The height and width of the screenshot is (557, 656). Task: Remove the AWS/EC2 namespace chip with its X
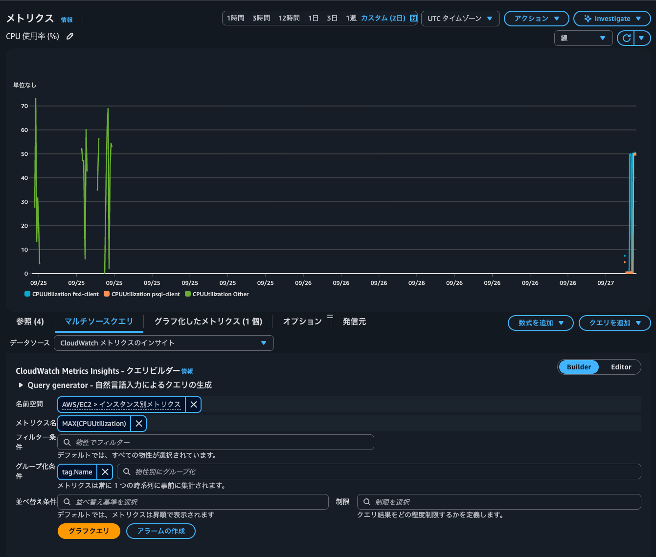[x=194, y=405]
